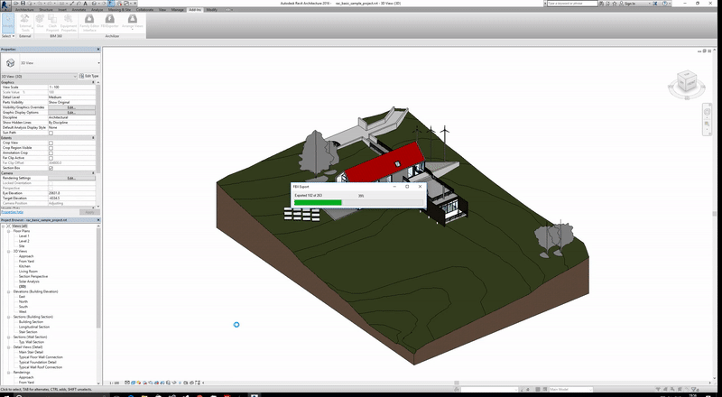
Task: Open the Manage ribbon tab
Action: pyautogui.click(x=177, y=10)
